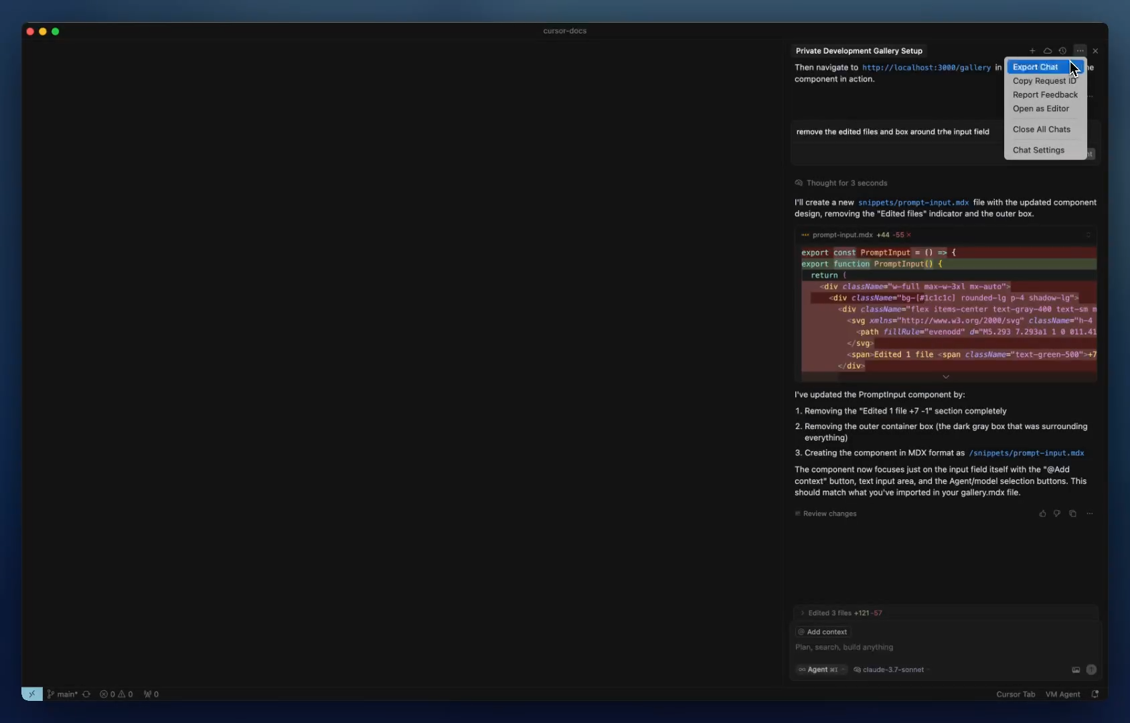Click the diff block header collapse arrows
This screenshot has width=1130, height=723.
1088,236
